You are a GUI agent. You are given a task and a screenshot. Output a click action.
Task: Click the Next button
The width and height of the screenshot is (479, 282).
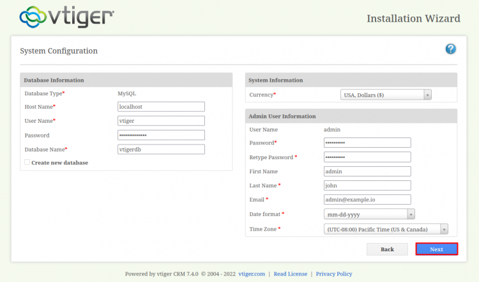point(437,249)
